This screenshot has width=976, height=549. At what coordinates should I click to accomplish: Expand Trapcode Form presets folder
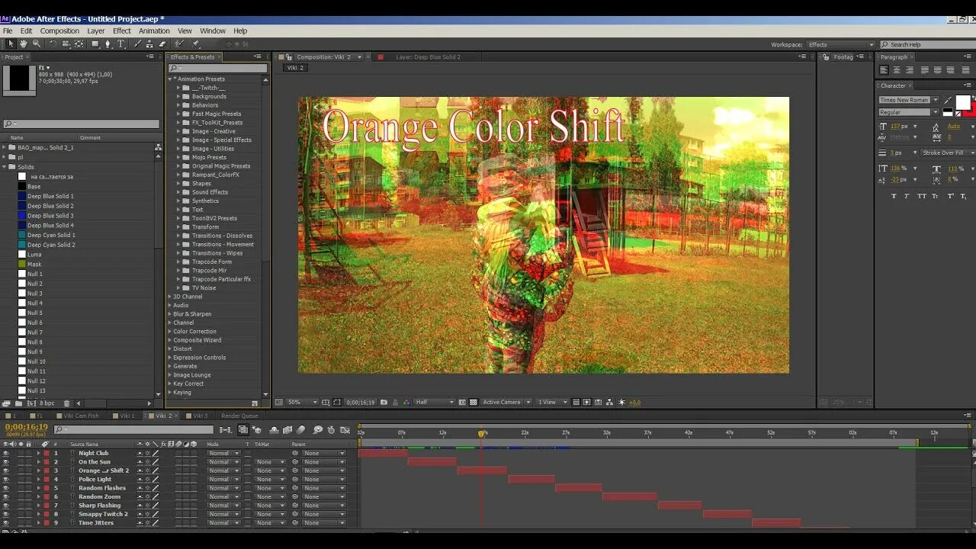178,262
